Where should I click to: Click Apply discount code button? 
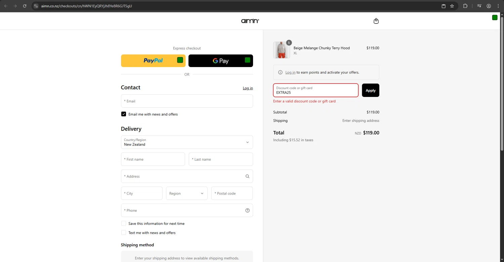(371, 91)
